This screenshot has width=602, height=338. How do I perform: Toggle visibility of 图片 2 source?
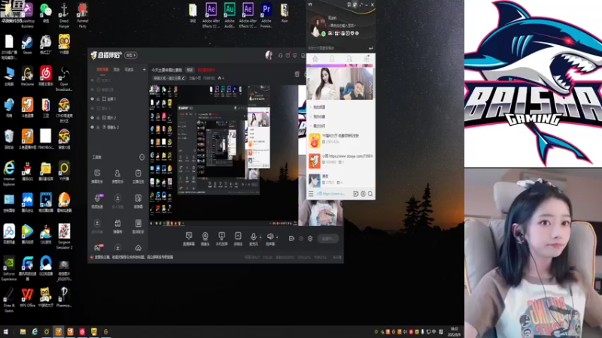tap(92, 118)
